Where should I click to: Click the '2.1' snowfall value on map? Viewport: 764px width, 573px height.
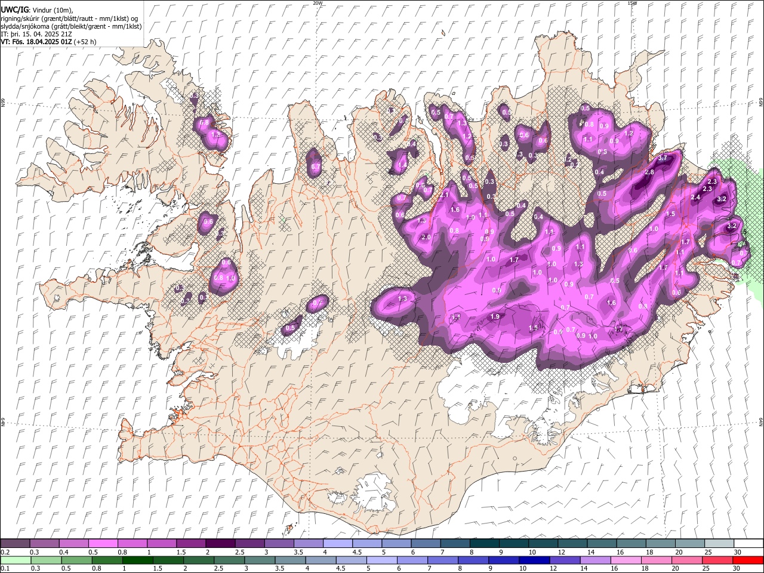[x=443, y=195]
